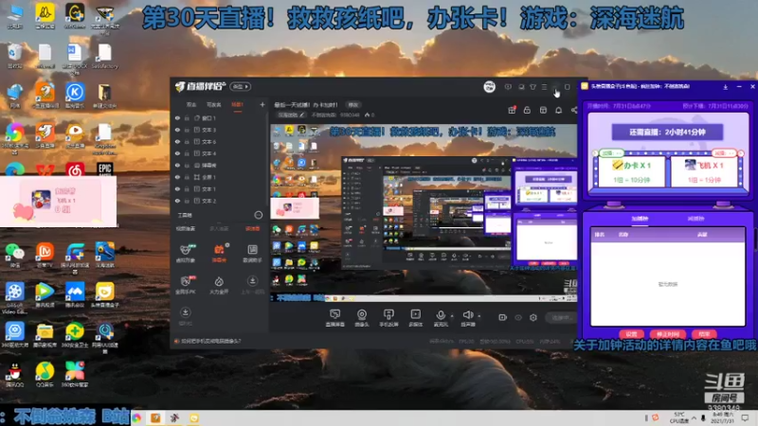Toggle eye icon for 文本2 source
The height and width of the screenshot is (426, 758).
click(x=177, y=201)
